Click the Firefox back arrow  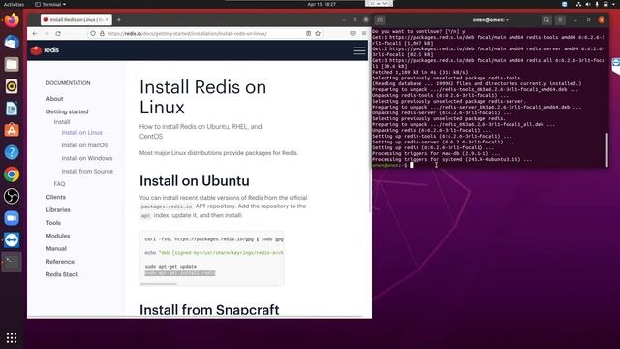pyautogui.click(x=35, y=34)
